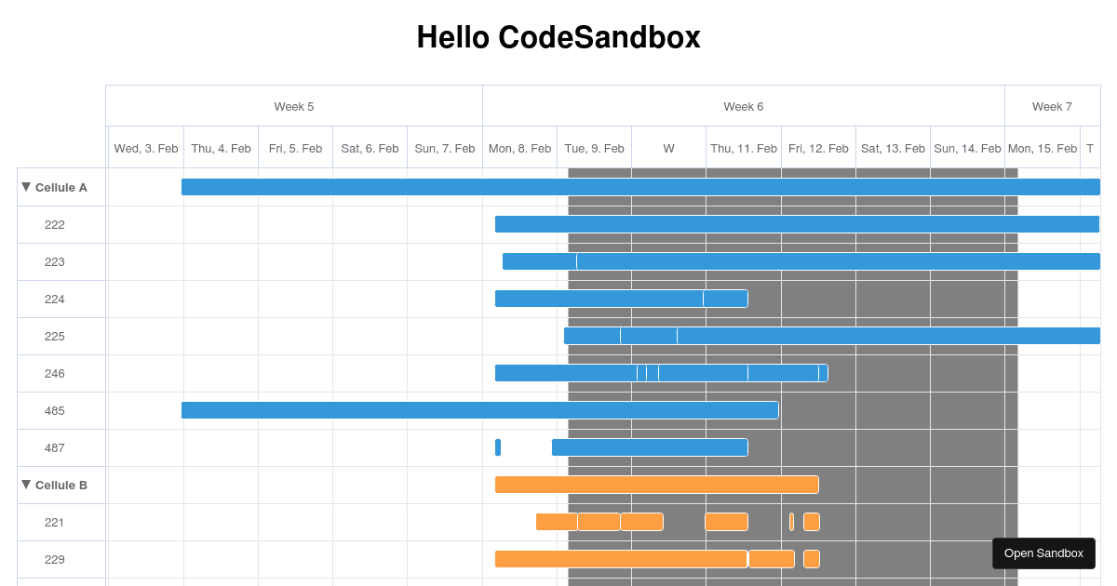Click the orange Cellule B summary bar
The image size is (1117, 586).
[656, 485]
